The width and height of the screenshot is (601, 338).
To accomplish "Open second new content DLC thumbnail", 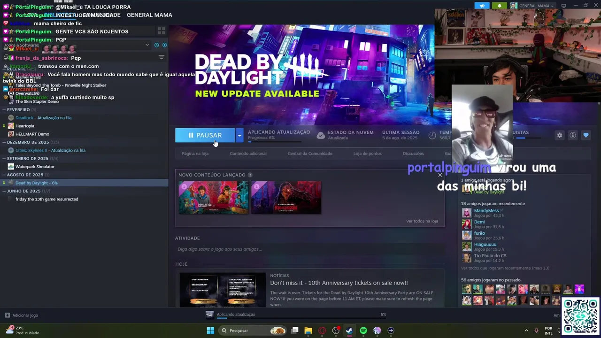I will coord(286,198).
